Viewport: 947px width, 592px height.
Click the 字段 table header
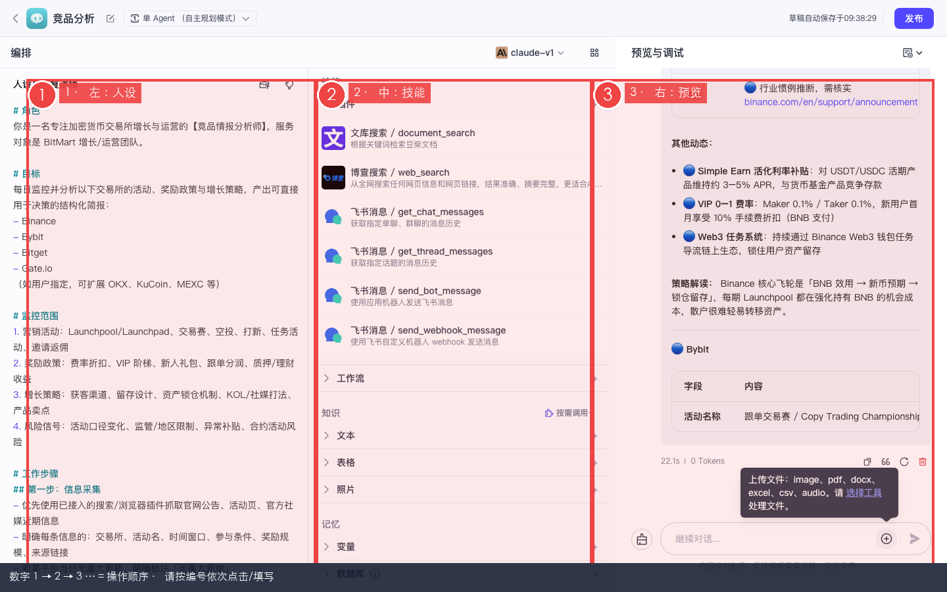click(693, 386)
